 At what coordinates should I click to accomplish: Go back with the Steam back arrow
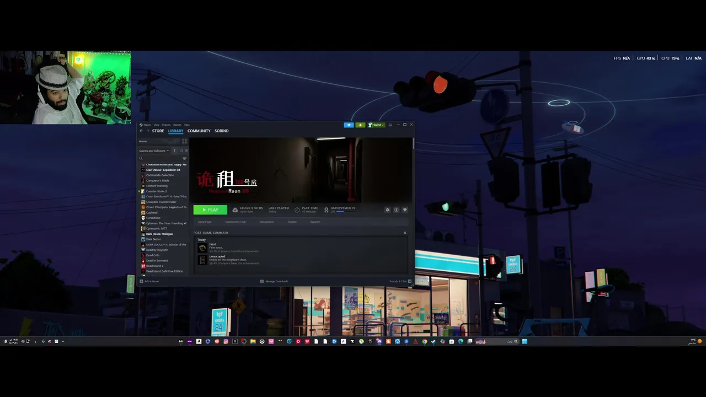coord(141,131)
